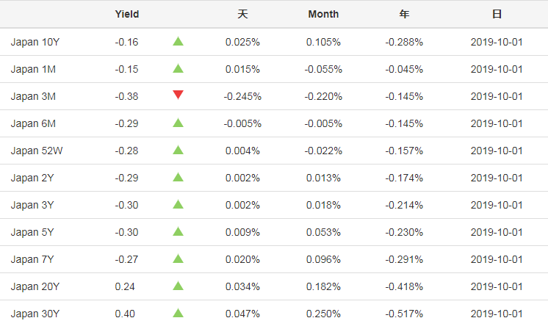Click the green up arrow for Japan 1M
The image size is (548, 329).
point(178,69)
